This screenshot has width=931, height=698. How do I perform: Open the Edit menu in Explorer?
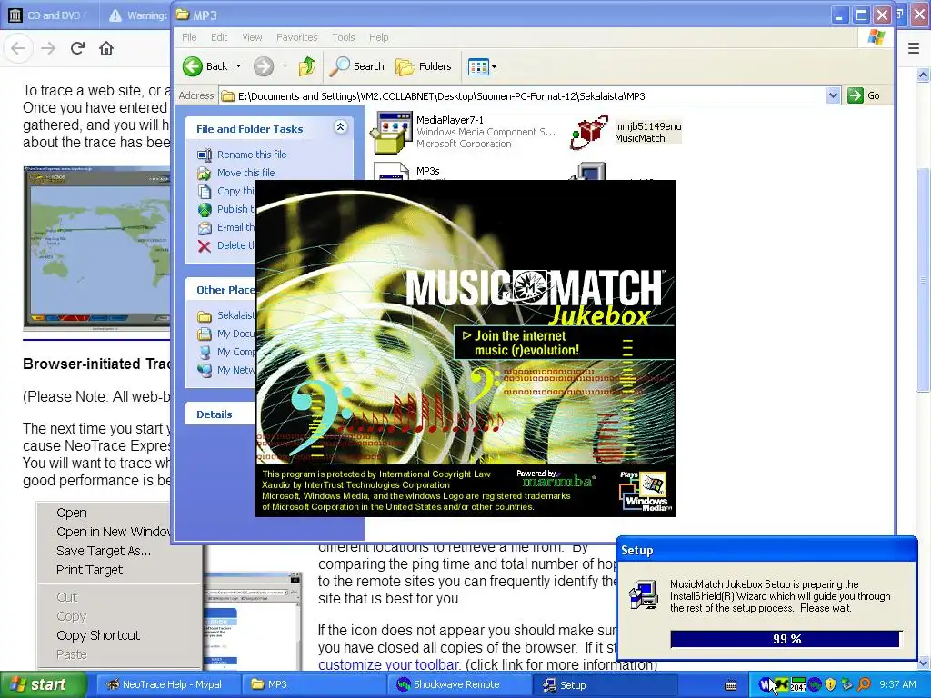(219, 36)
